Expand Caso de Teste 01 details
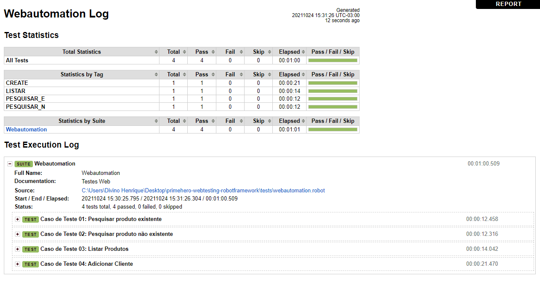The image size is (540, 305). coord(18,219)
